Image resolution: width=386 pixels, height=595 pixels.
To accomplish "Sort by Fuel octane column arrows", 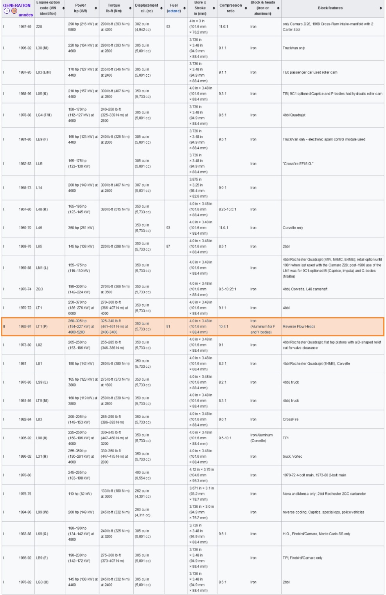I will pos(185,8).
